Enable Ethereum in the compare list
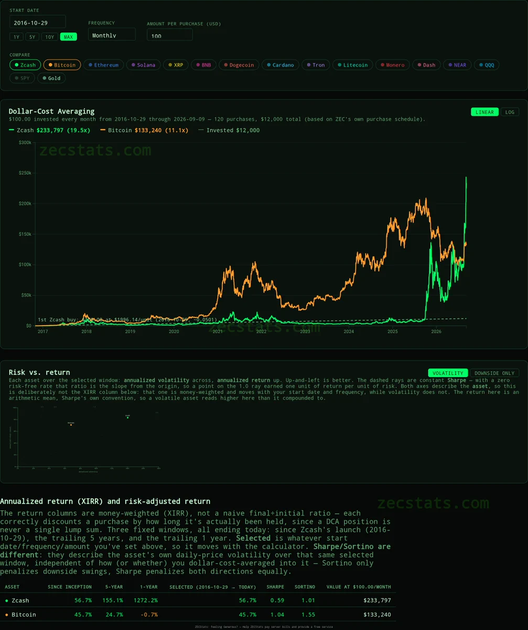528x630 pixels. tap(104, 65)
